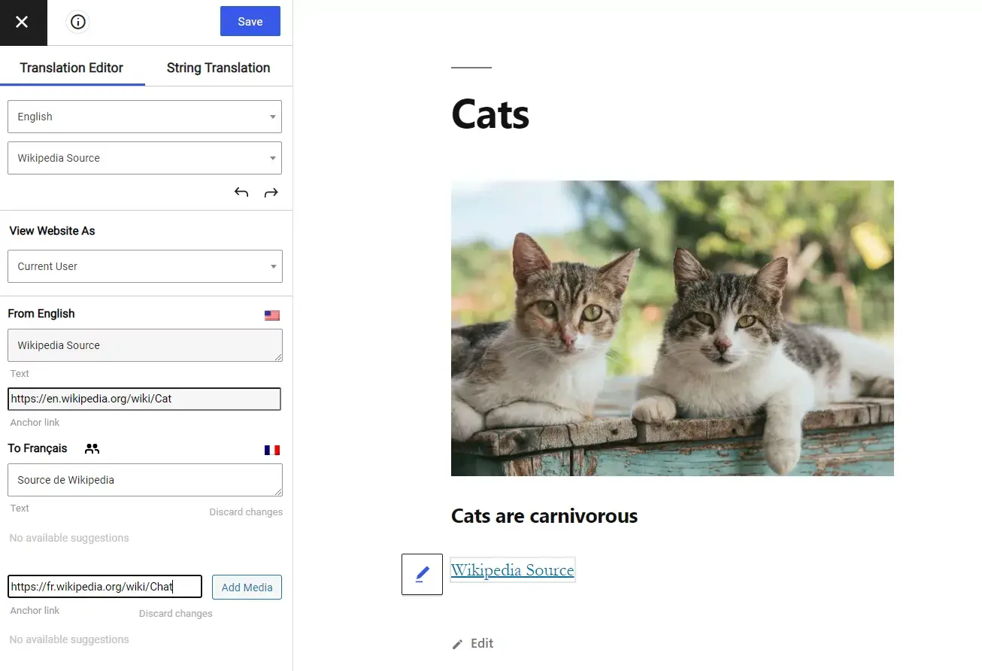This screenshot has width=982, height=671.
Task: Click the US flag icon next to From English
Action: [x=272, y=315]
